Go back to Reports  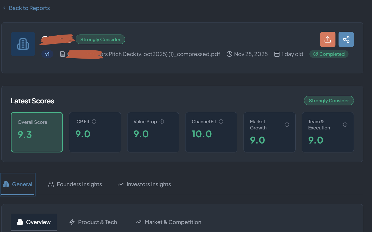(x=27, y=8)
